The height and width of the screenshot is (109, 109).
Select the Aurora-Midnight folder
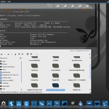pos(35,59)
